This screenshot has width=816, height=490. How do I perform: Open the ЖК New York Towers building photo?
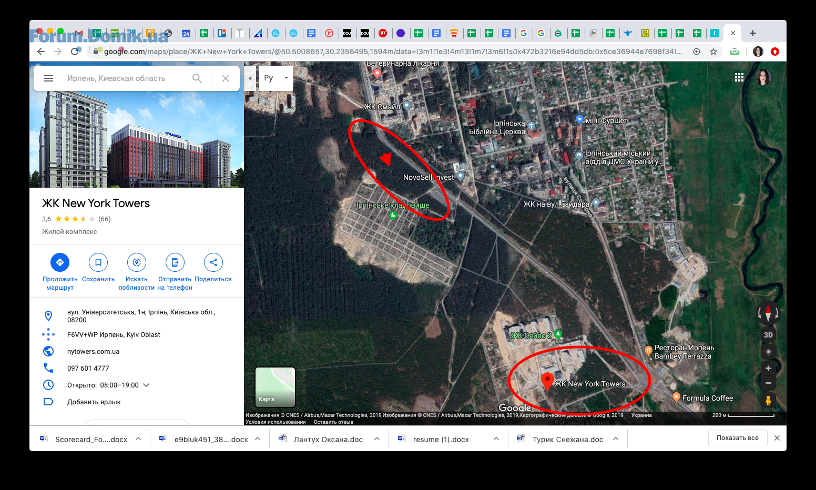point(137,139)
